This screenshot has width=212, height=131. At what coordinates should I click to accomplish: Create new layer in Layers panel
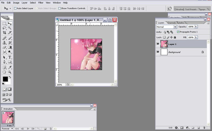(x=198, y=128)
